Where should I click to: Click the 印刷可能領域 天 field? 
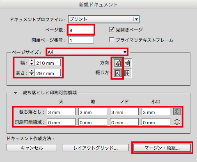[x=61, y=122]
